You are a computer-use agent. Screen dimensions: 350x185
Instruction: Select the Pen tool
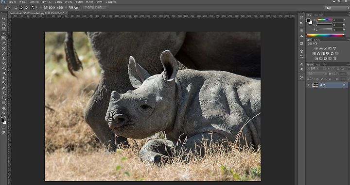[x=3, y=88]
